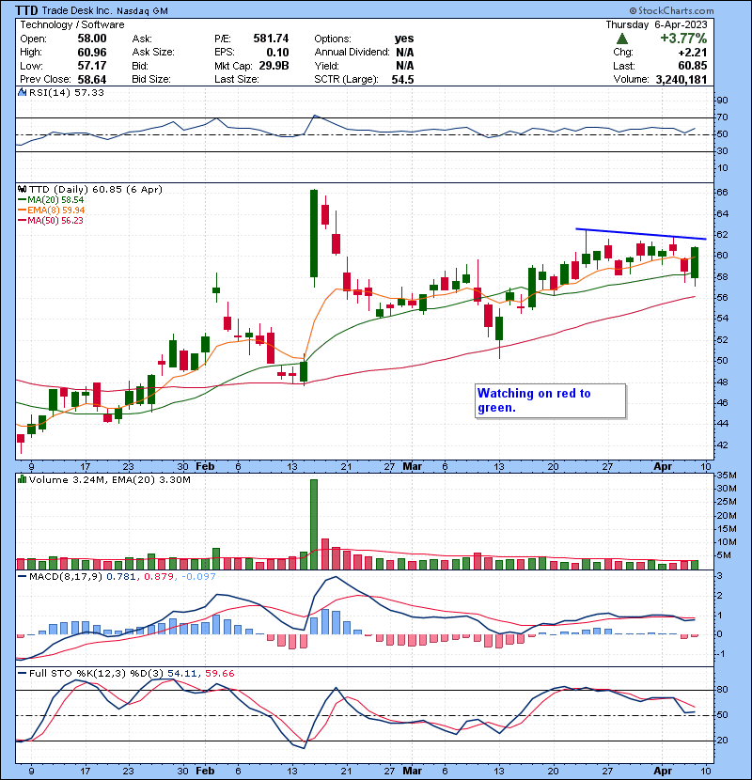The width and height of the screenshot is (752, 780).
Task: Click the 35M volume axis label
Action: pyautogui.click(x=726, y=476)
